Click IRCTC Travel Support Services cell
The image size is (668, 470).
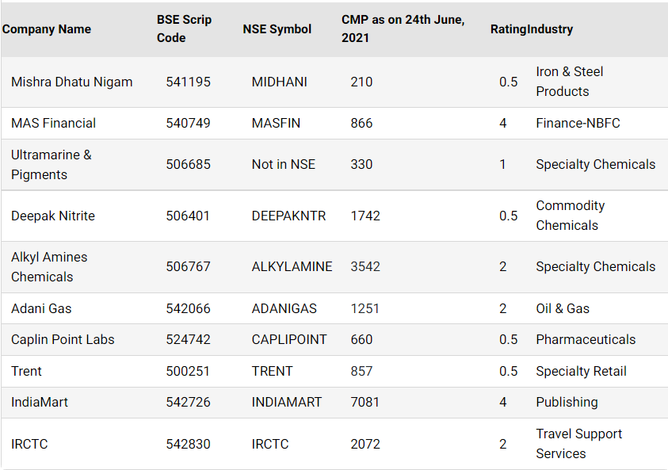pyautogui.click(x=578, y=444)
